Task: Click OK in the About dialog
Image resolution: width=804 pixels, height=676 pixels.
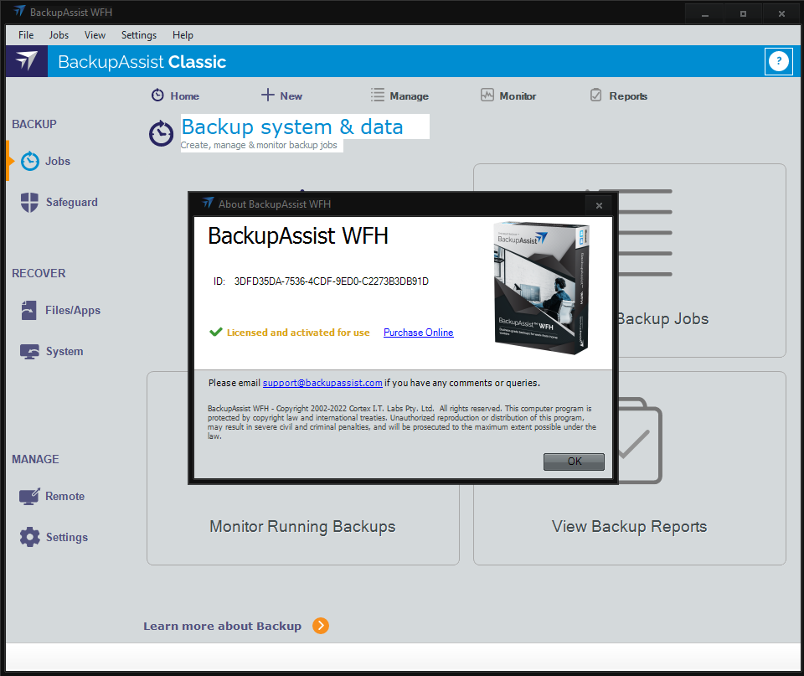Action: [x=574, y=462]
